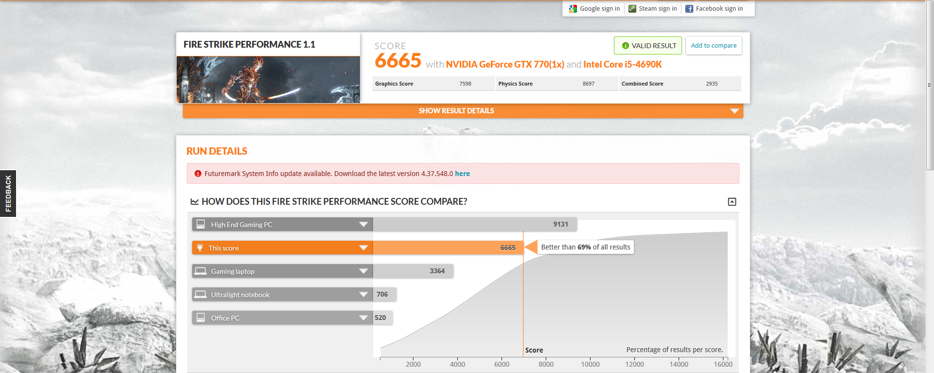
Task: Click the Google logo icon
Action: point(573,9)
